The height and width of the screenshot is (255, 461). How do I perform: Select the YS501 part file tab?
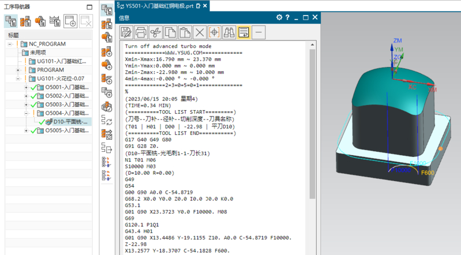click(159, 6)
